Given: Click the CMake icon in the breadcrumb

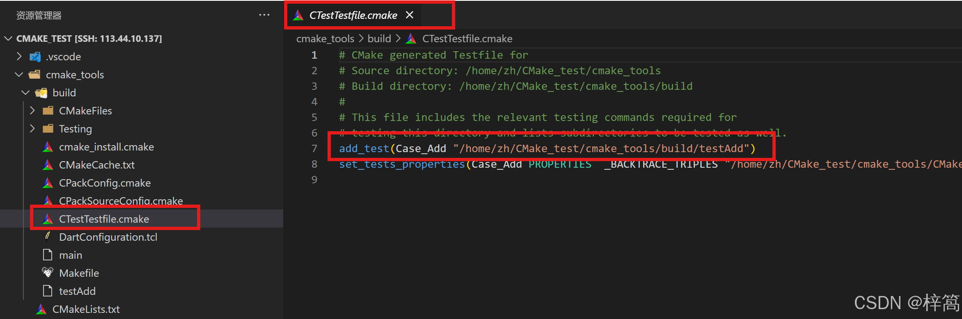Looking at the screenshot, I should point(411,39).
